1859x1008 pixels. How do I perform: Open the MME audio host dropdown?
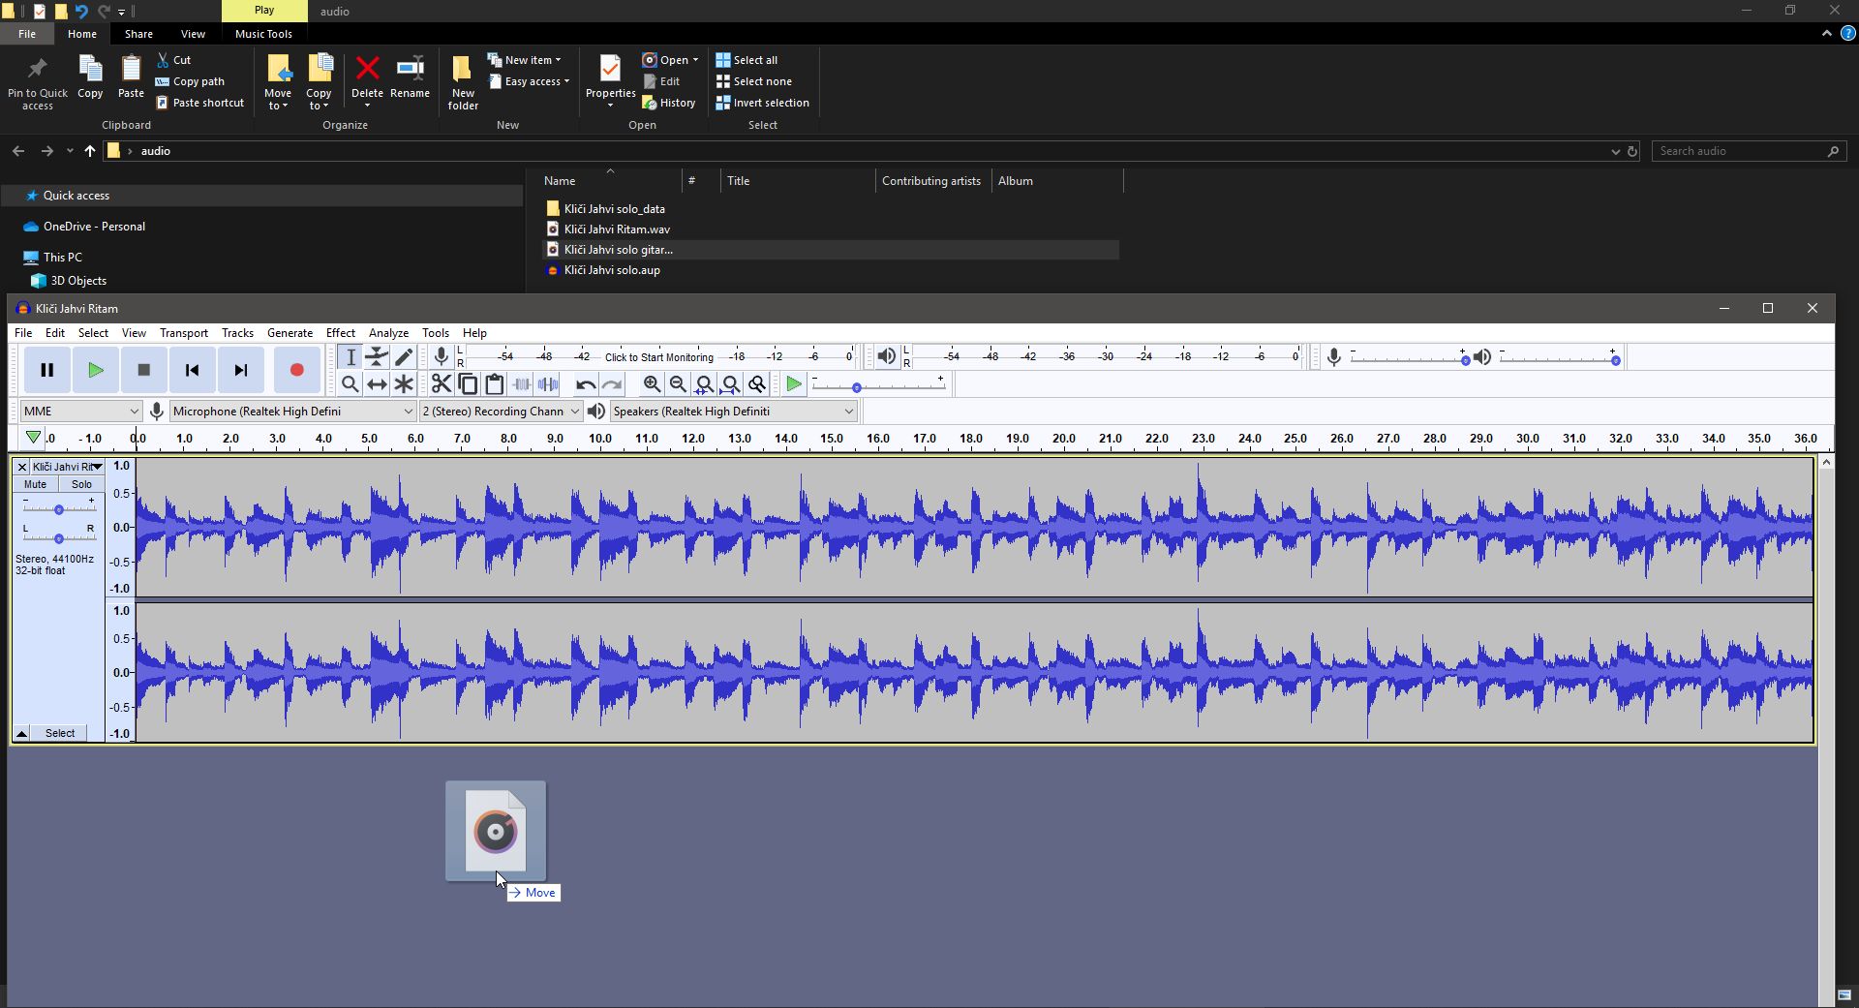point(81,412)
